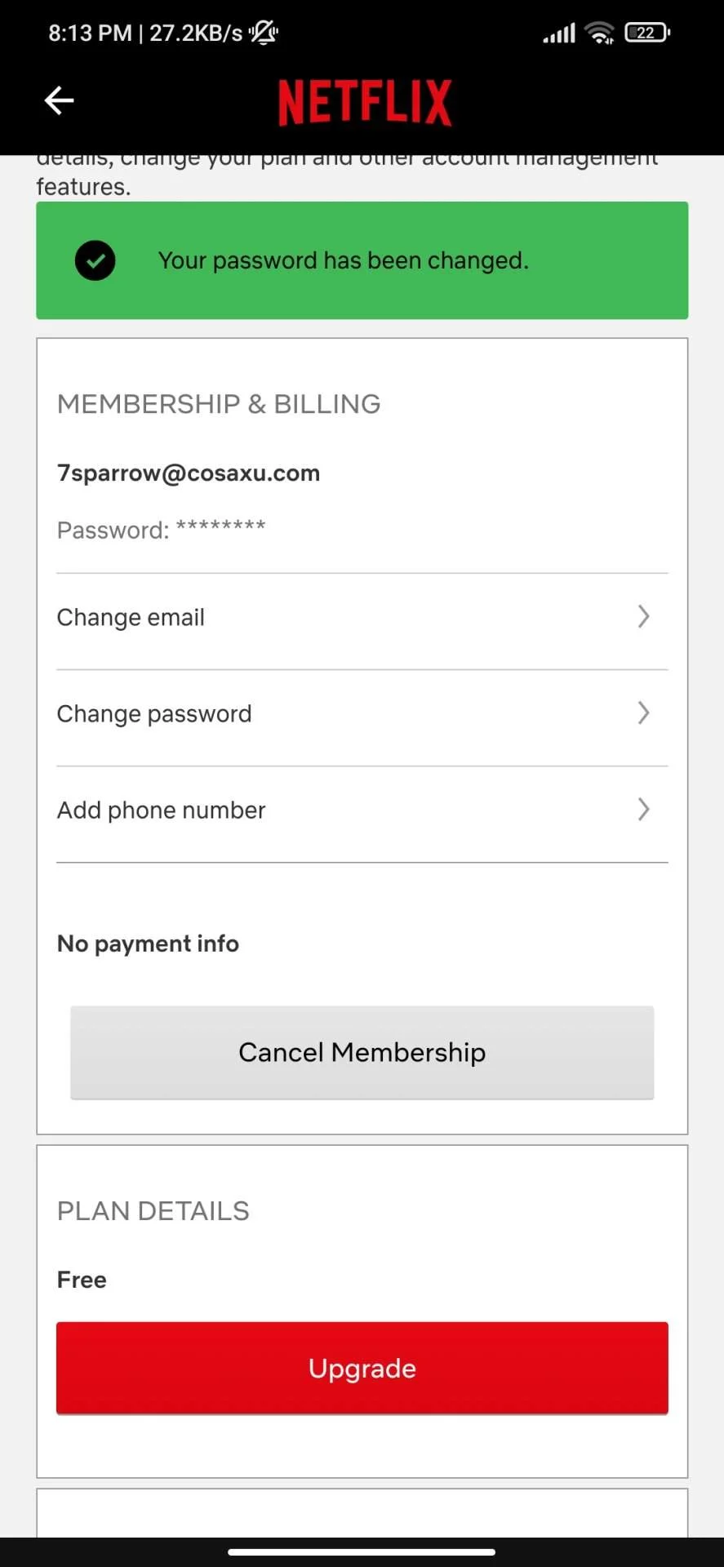Expand the Change password chevron arrow
The width and height of the screenshot is (724, 1567).
(x=643, y=712)
